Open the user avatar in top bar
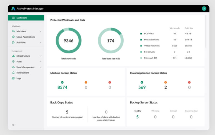215x135 pixels. 204,9
